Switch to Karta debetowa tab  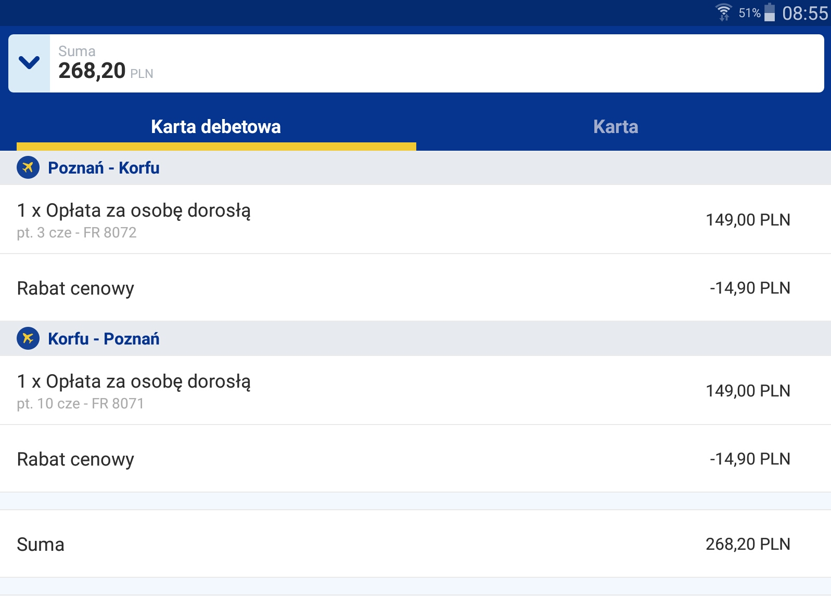click(216, 127)
